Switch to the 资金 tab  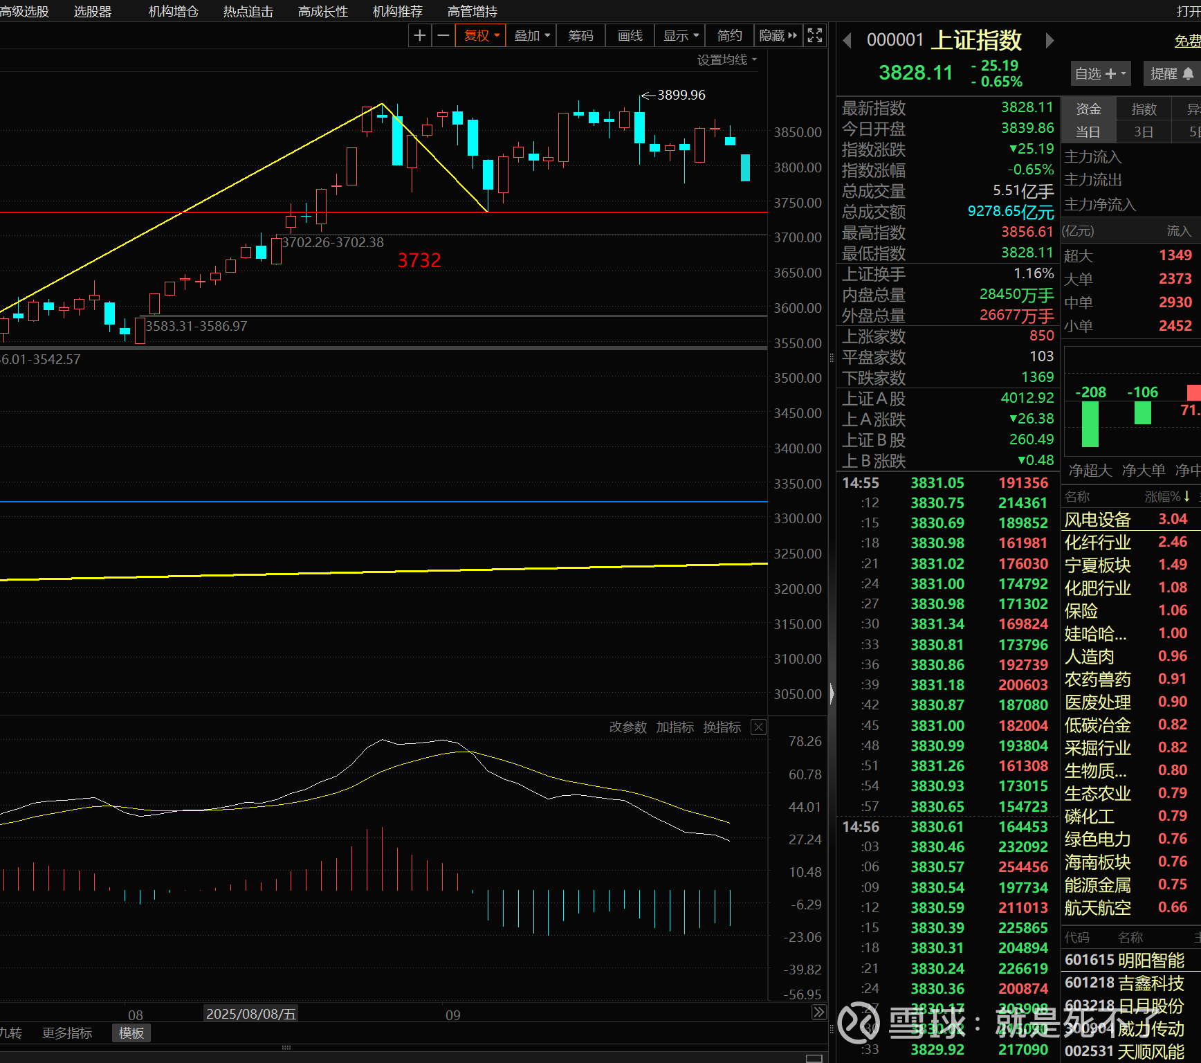pos(1088,109)
